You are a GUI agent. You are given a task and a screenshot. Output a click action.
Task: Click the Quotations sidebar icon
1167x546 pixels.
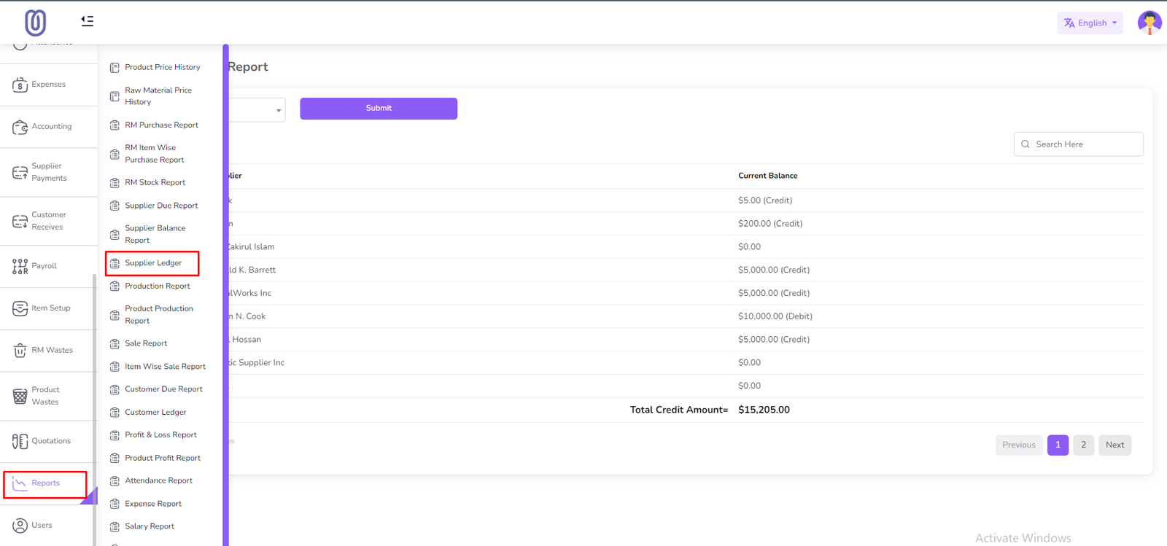pyautogui.click(x=20, y=442)
